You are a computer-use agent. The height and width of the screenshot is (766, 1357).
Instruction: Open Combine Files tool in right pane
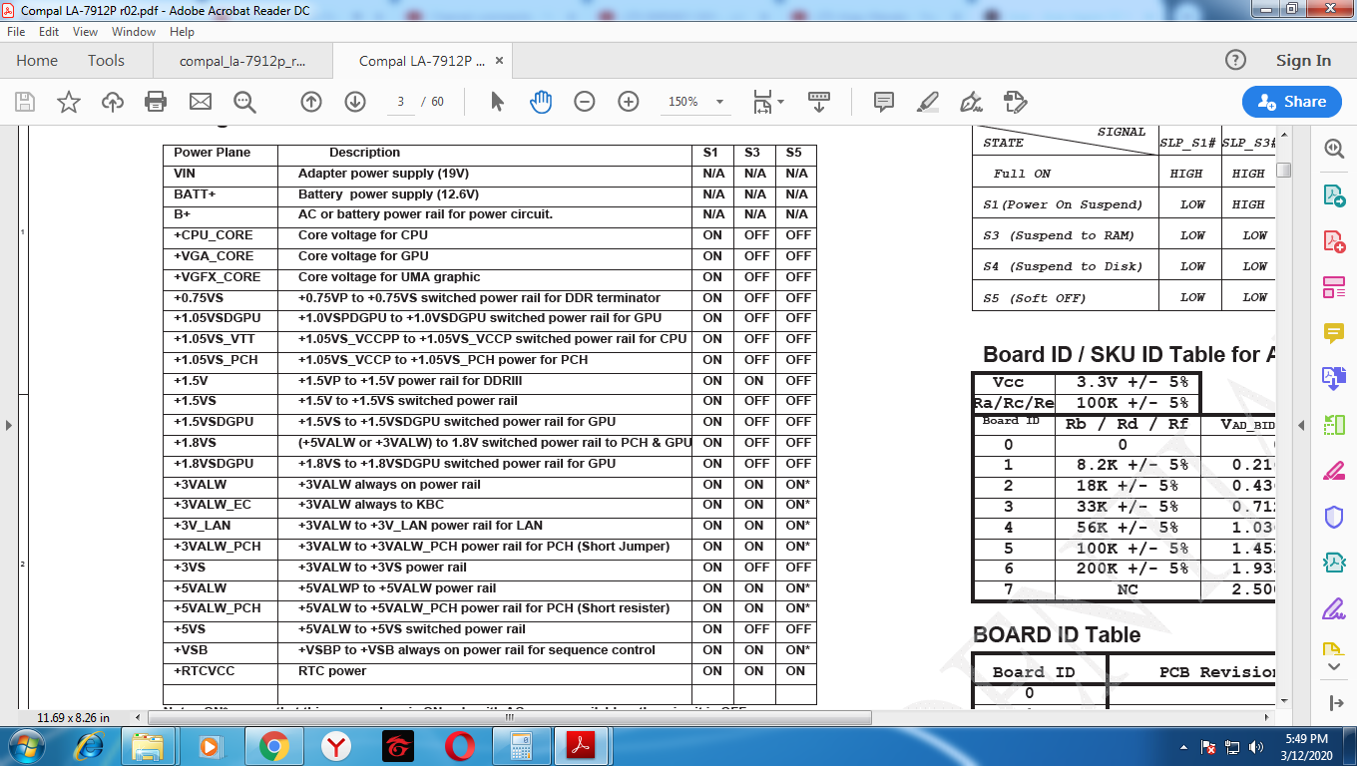click(x=1334, y=379)
